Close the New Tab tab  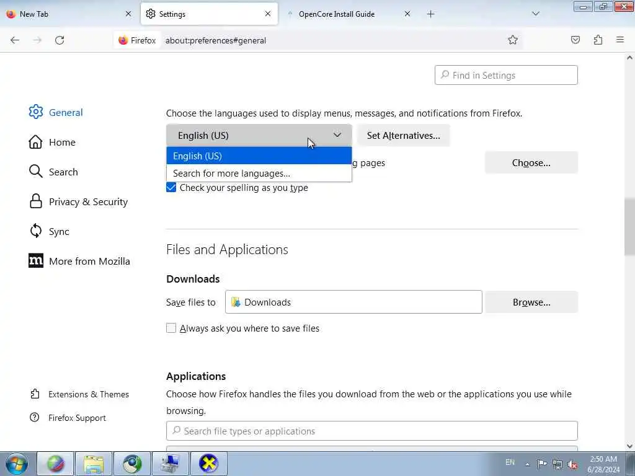[128, 14]
